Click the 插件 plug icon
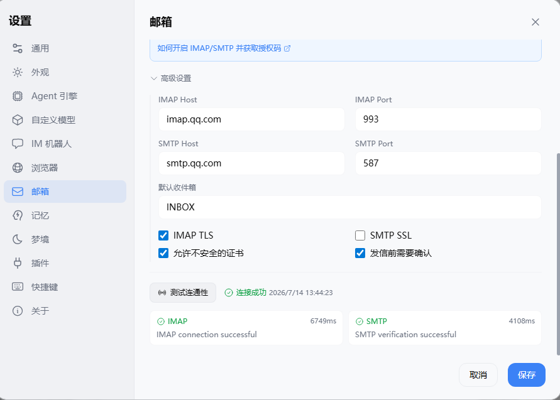 [18, 263]
